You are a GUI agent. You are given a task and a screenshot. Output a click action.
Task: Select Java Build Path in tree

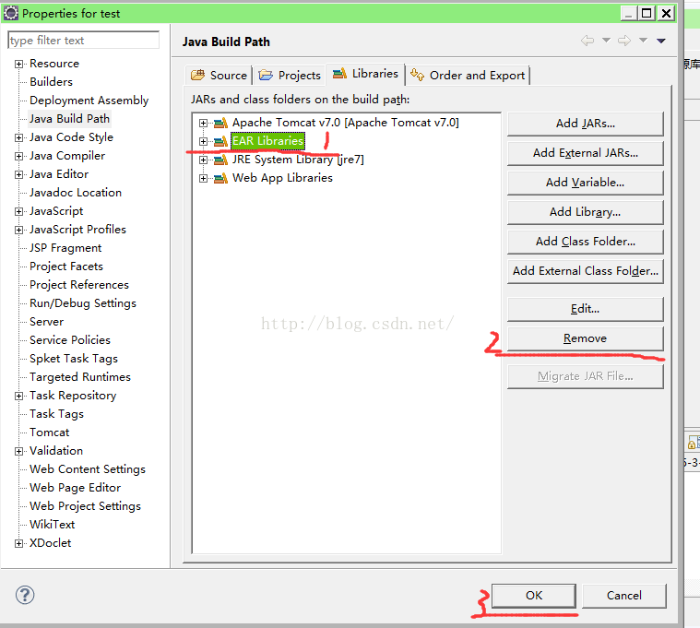[x=69, y=119]
